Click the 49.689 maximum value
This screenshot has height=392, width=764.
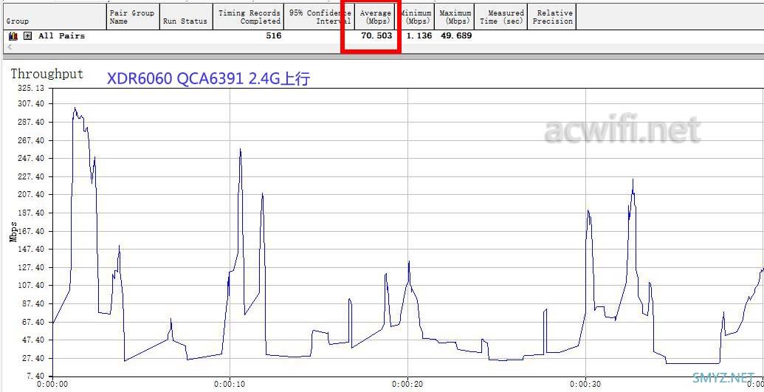pyautogui.click(x=456, y=36)
